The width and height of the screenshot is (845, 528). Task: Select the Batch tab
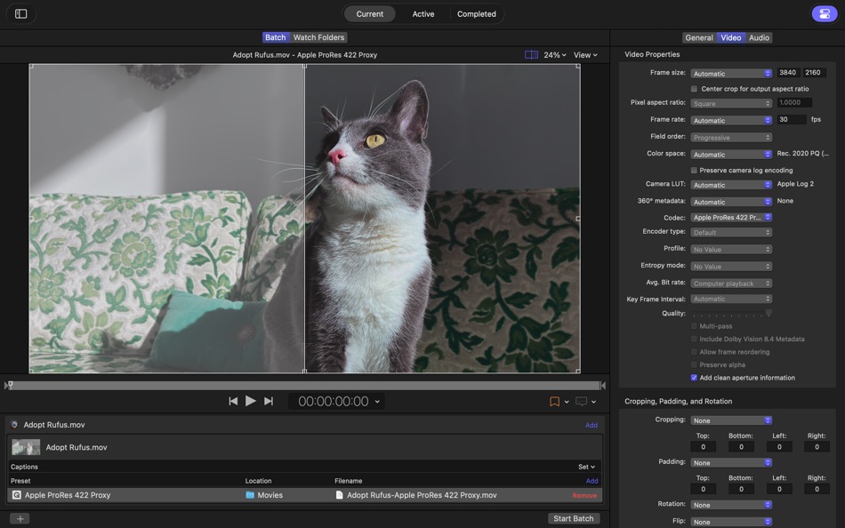pyautogui.click(x=276, y=37)
